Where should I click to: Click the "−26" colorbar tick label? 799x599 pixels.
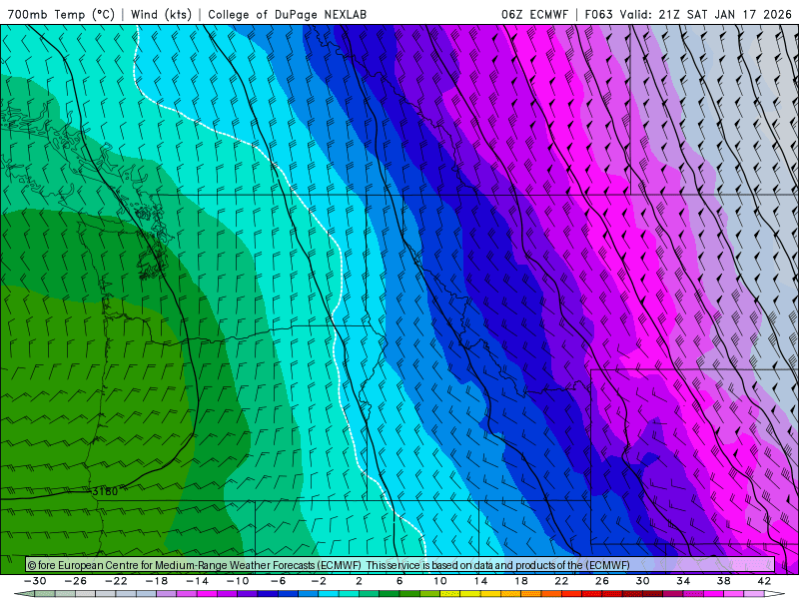click(76, 581)
